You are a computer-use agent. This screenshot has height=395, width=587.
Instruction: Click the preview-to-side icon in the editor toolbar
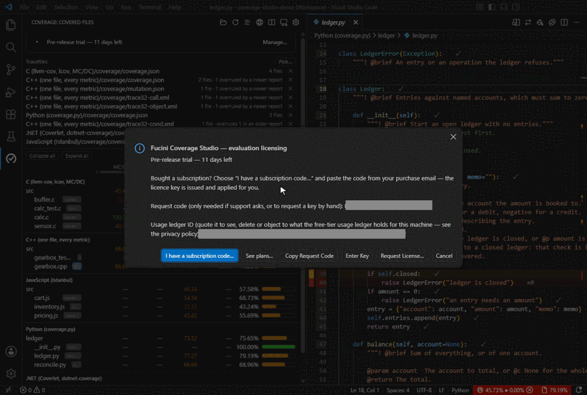click(x=516, y=22)
